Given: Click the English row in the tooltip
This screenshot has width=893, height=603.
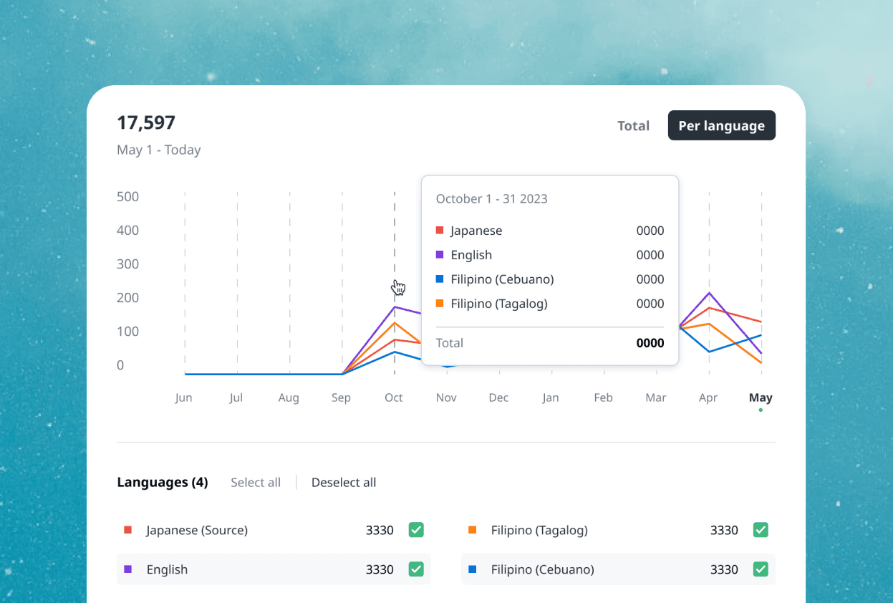Looking at the screenshot, I should point(550,255).
